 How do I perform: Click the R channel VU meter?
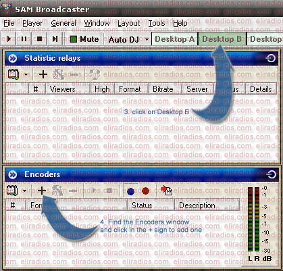click(x=257, y=220)
